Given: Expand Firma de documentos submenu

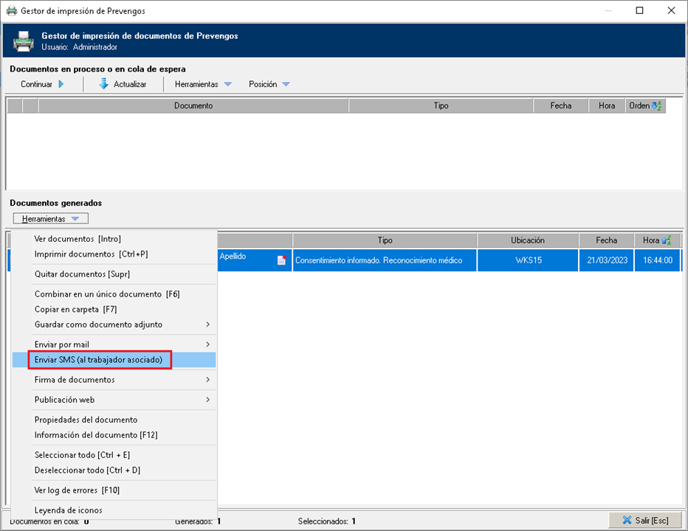Looking at the screenshot, I should (114, 380).
